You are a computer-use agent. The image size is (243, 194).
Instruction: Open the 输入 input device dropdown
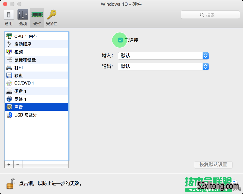(x=163, y=56)
